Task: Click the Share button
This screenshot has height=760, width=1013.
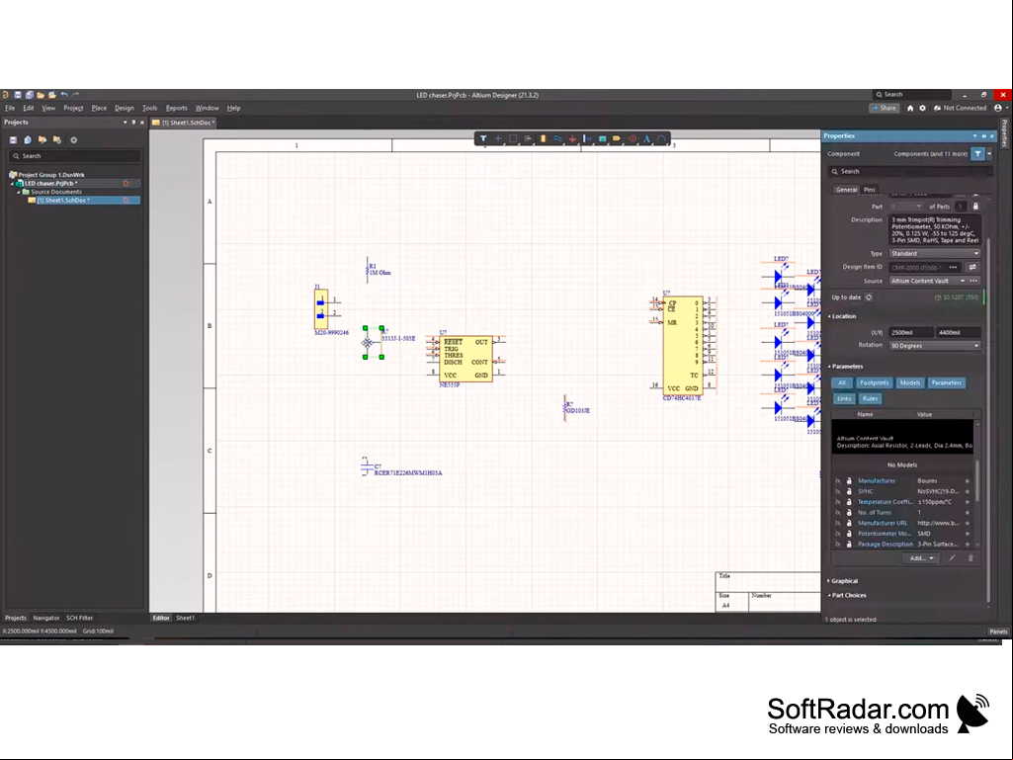Action: coord(884,108)
